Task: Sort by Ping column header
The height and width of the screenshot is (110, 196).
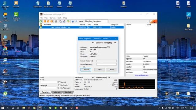Action: click(90, 25)
